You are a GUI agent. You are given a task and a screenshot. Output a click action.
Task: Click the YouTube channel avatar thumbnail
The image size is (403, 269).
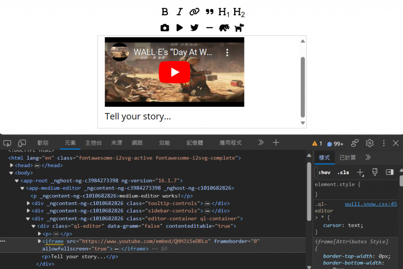(x=120, y=52)
